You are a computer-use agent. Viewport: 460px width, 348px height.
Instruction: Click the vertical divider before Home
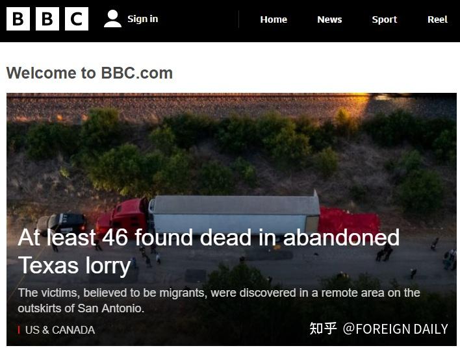tap(238, 19)
